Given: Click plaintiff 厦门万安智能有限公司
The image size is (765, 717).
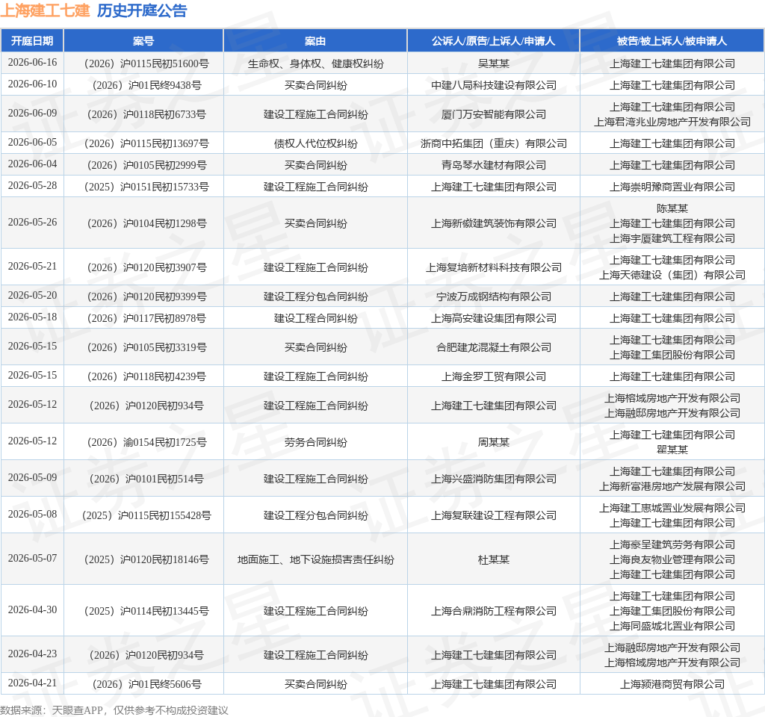Looking at the screenshot, I should point(494,114).
